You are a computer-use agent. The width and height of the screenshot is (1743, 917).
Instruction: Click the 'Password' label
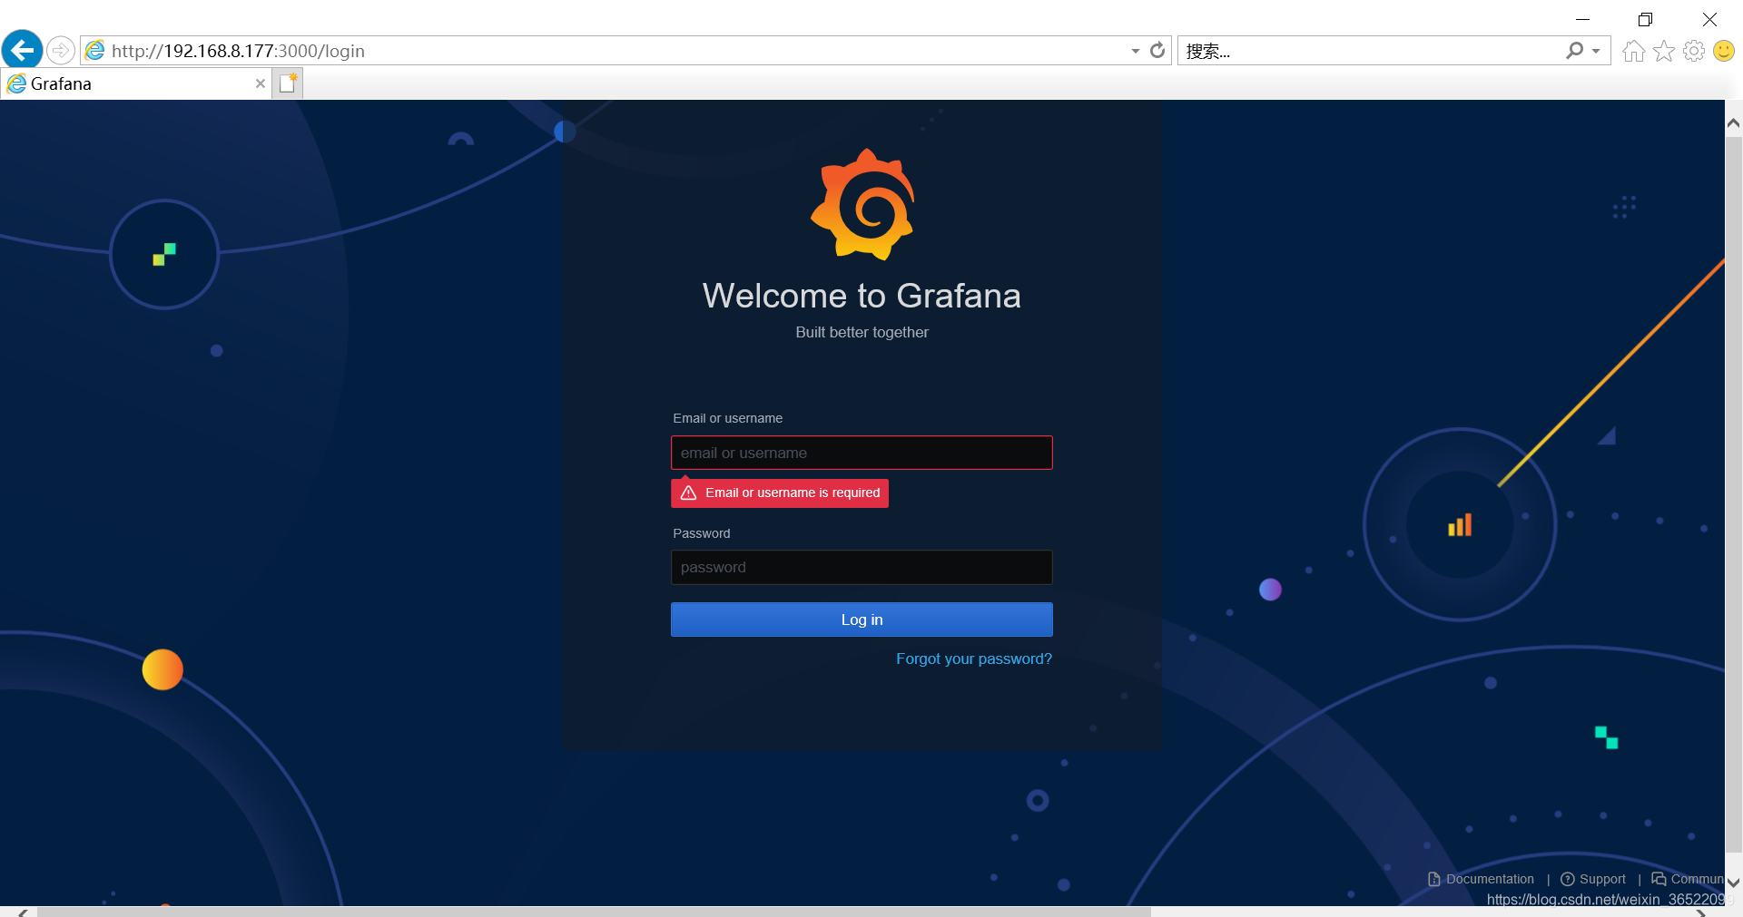[x=701, y=533]
